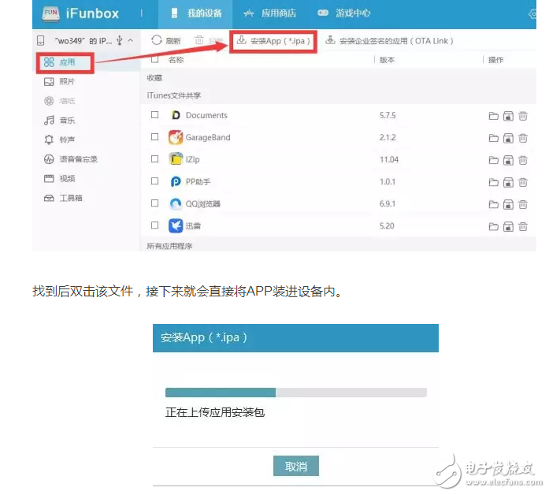This screenshot has height=495, width=549.
Task: Click the Documents row backup icon
Action: coord(508,116)
